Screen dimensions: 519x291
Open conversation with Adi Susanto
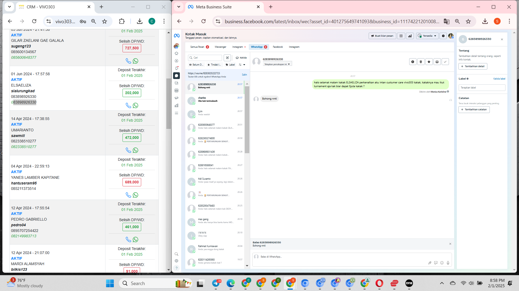tap(215, 182)
